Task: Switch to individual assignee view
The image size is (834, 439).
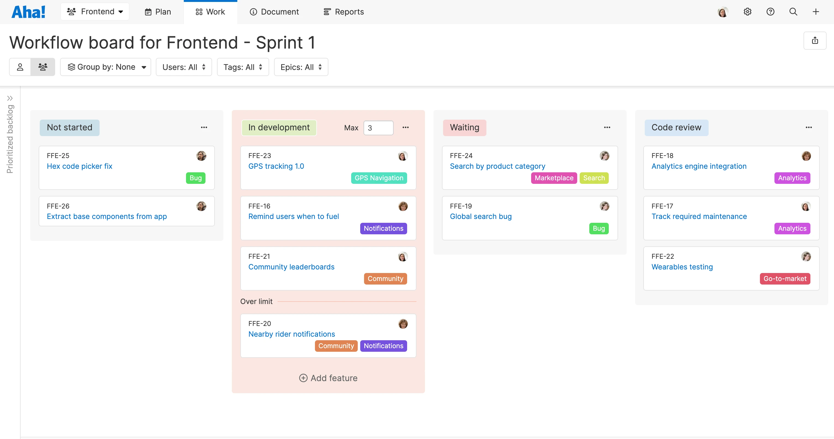Action: (20, 67)
